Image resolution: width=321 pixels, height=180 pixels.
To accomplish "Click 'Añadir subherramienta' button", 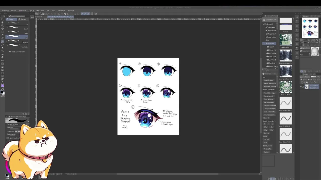I will pos(17,52).
